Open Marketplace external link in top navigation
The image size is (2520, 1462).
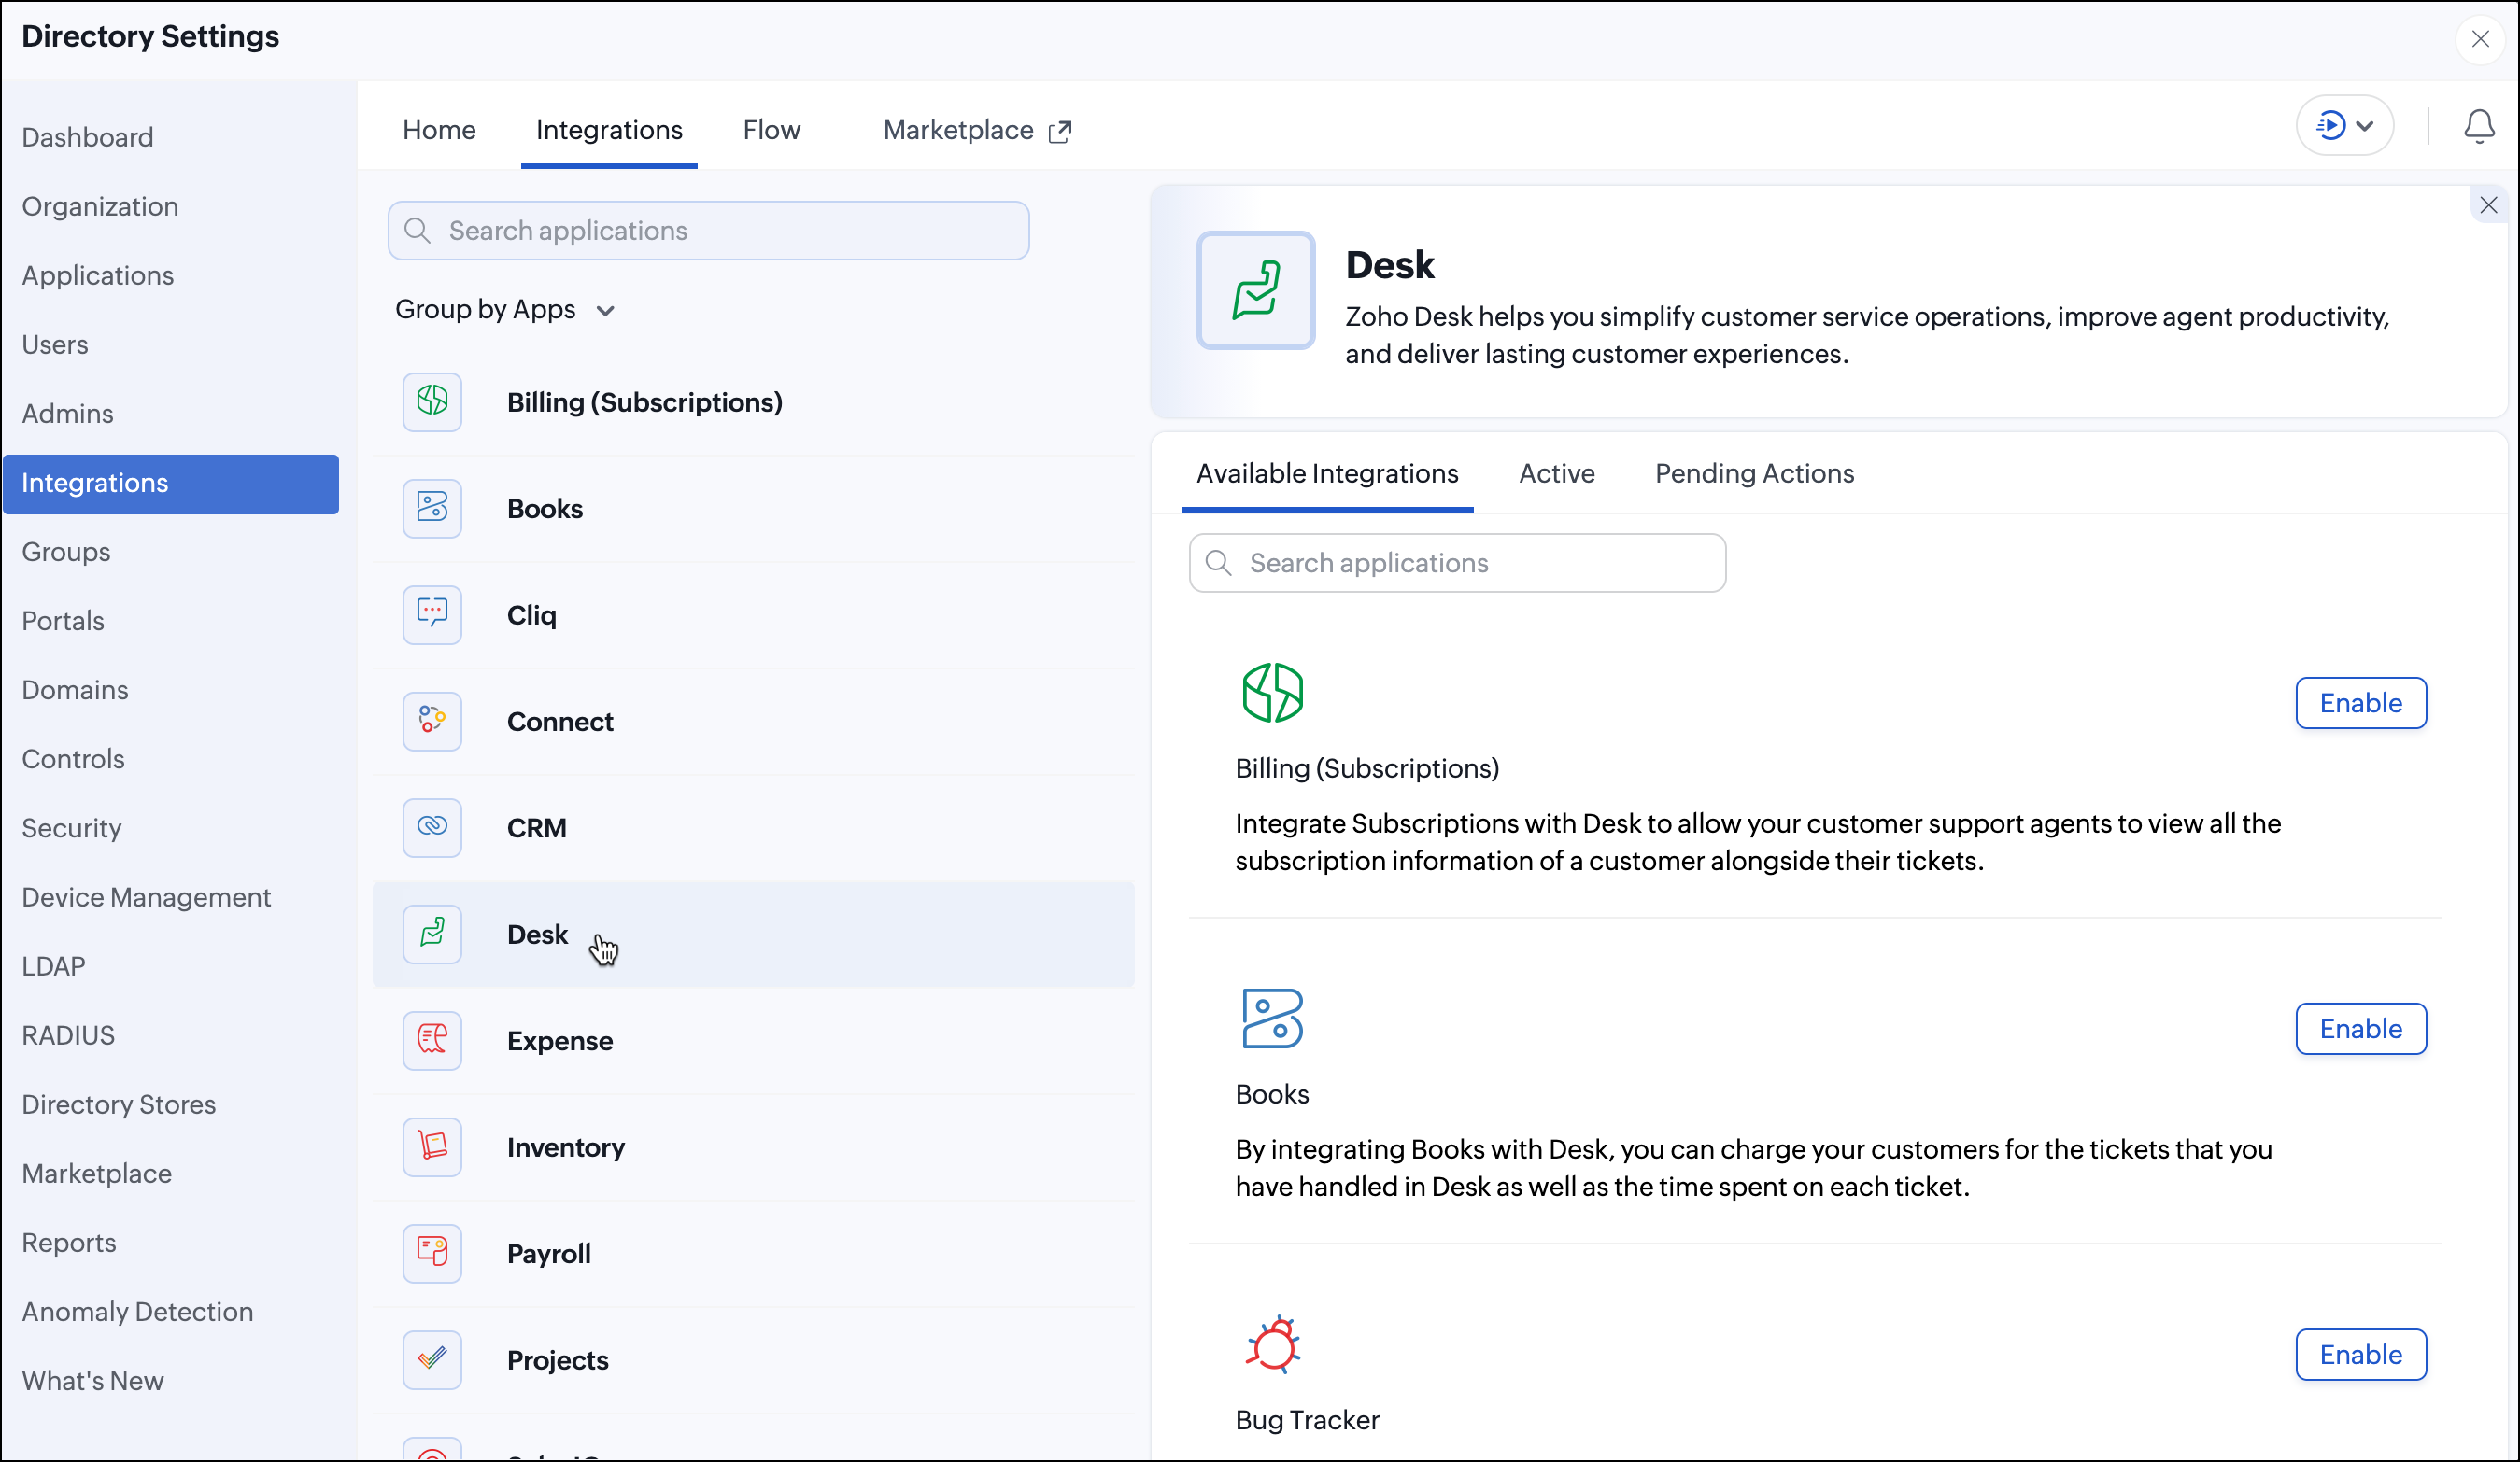(x=977, y=130)
